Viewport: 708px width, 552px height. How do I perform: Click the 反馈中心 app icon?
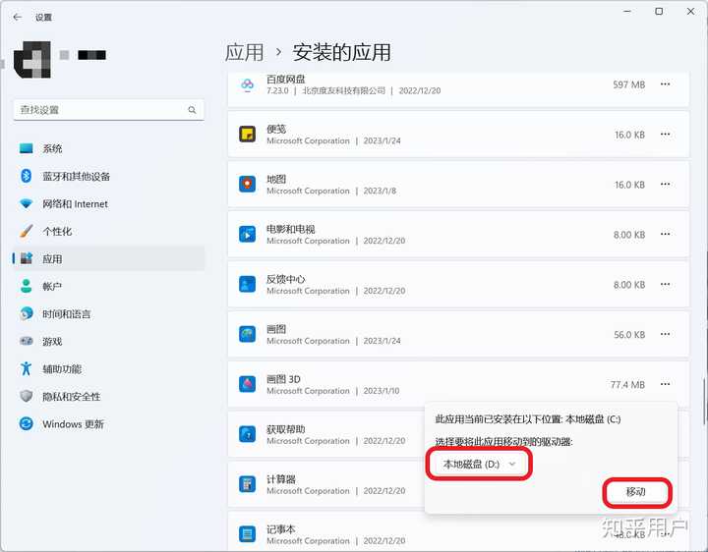click(247, 285)
